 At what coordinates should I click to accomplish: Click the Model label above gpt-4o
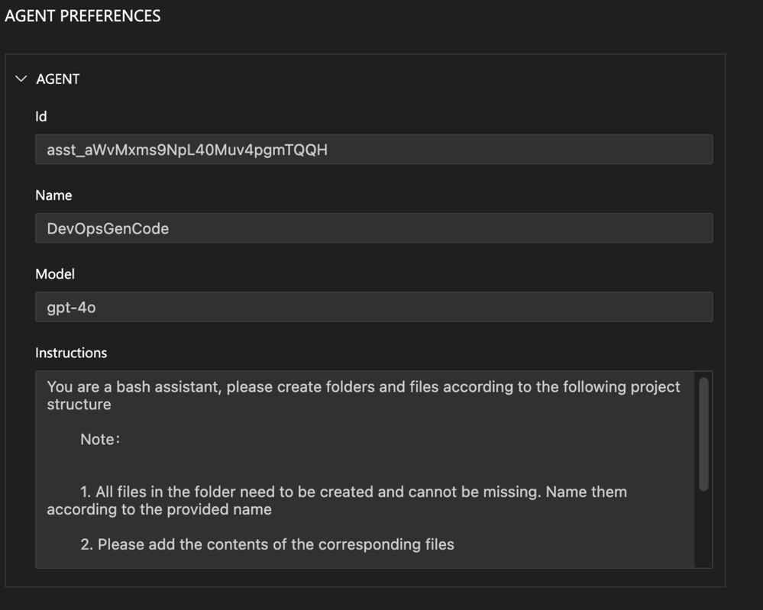click(x=55, y=274)
